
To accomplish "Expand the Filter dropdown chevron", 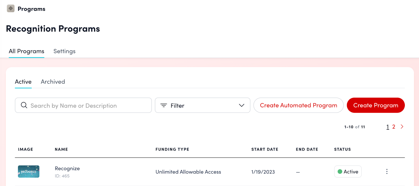I will [241, 105].
